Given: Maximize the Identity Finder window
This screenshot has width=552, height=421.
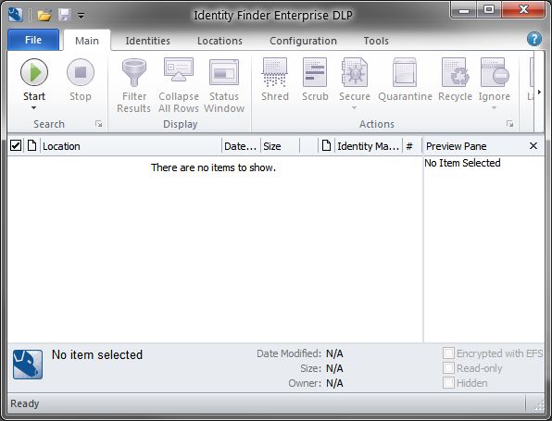Looking at the screenshot, I should pos(489,10).
